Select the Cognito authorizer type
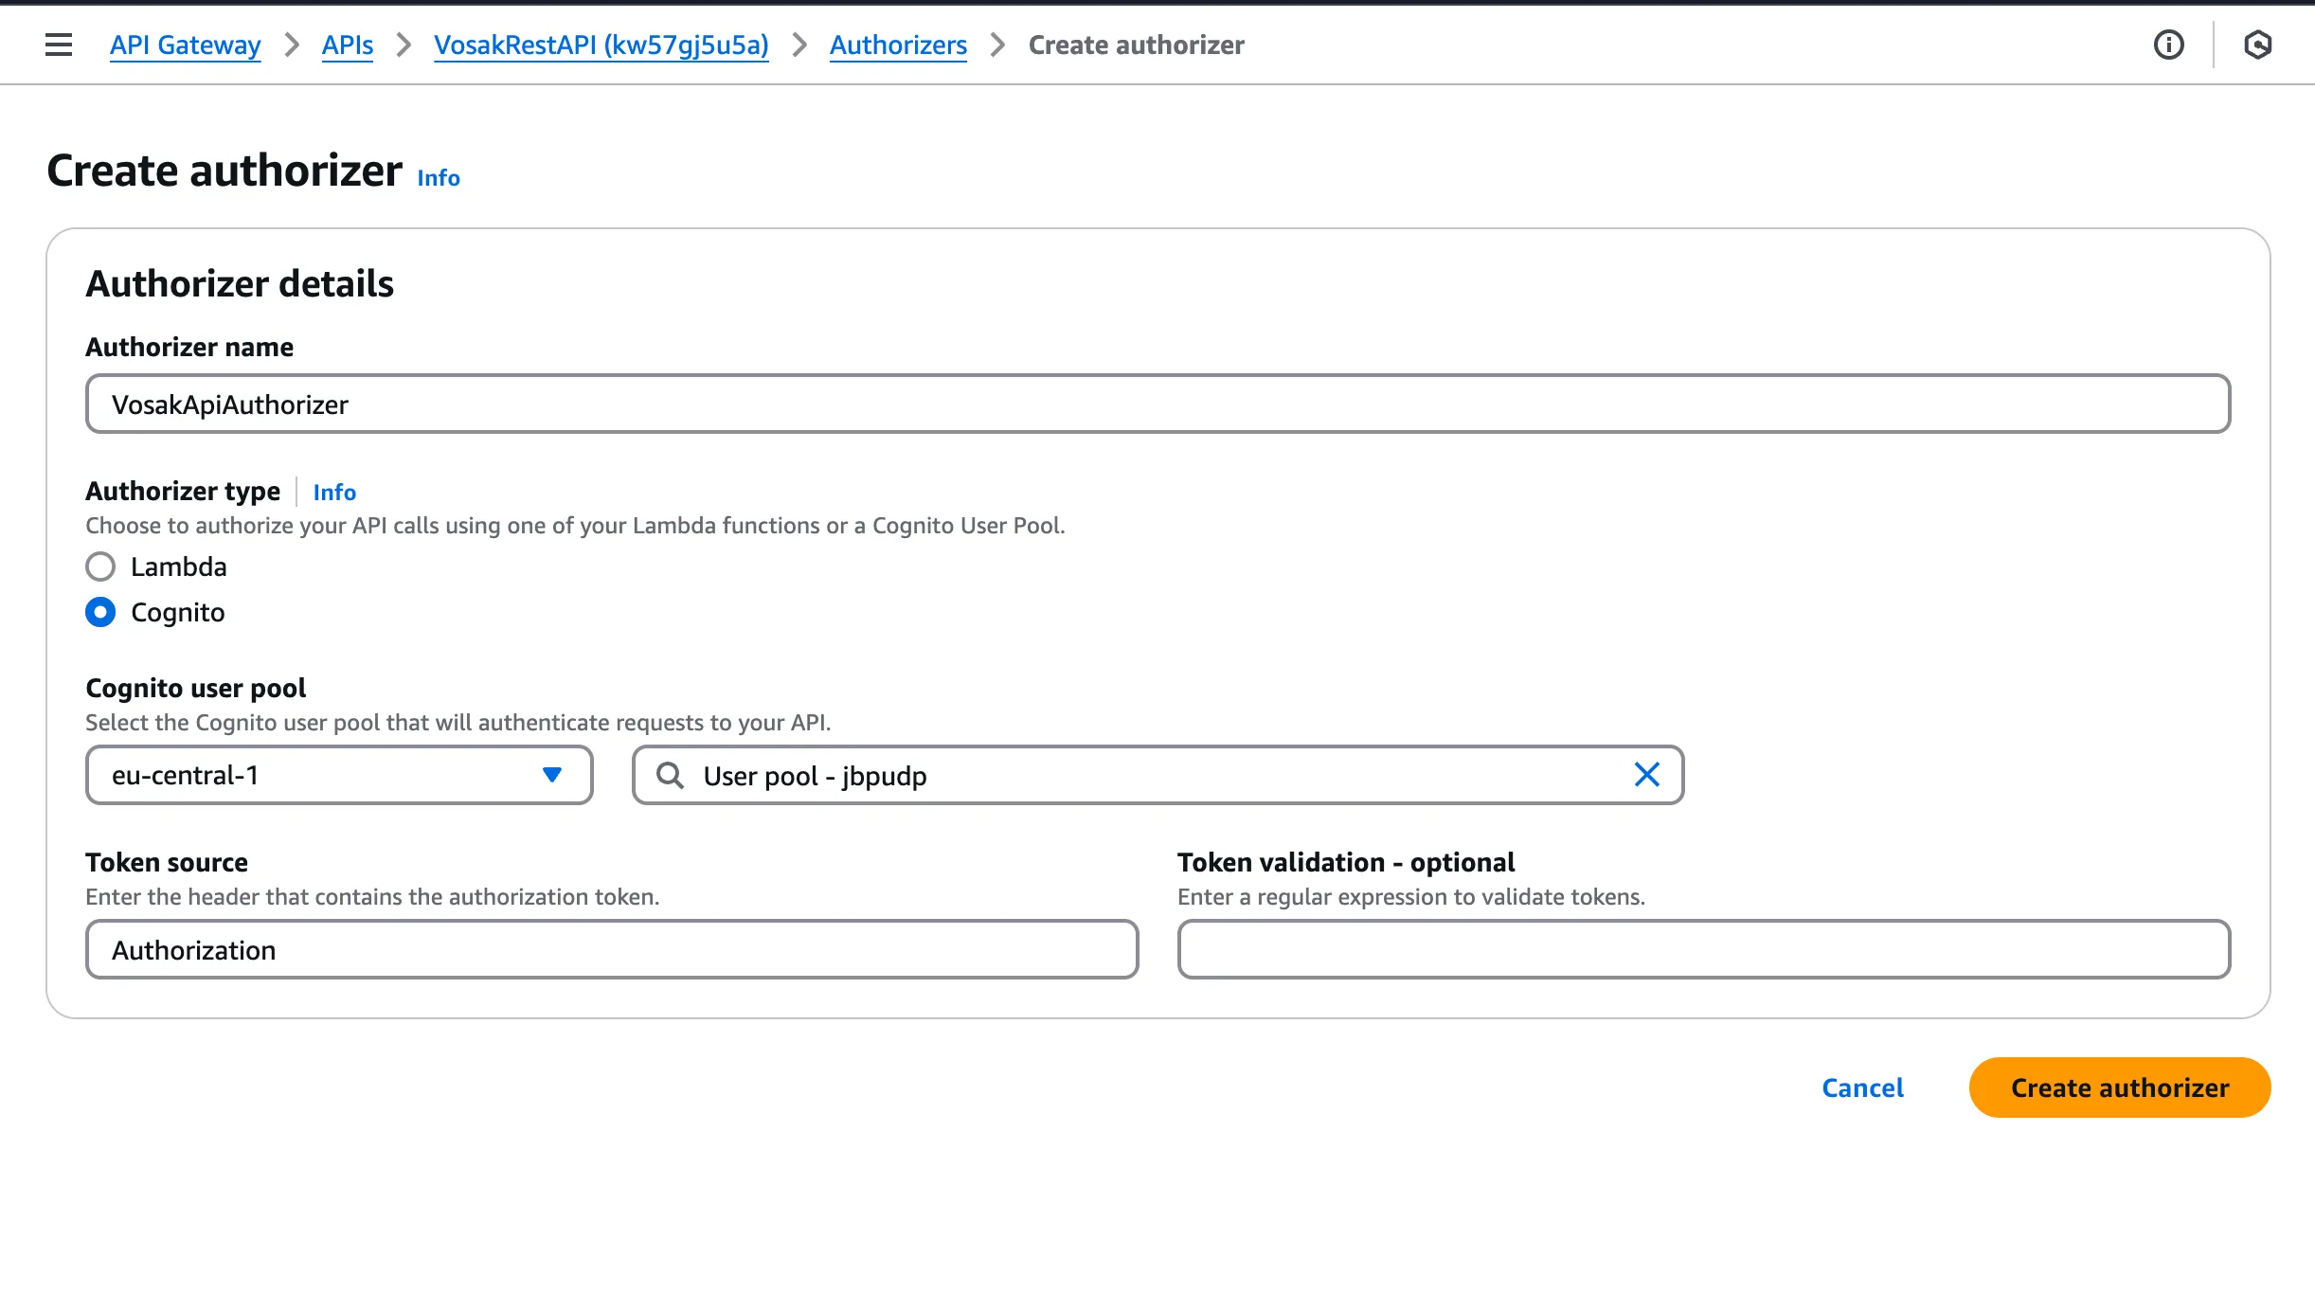The height and width of the screenshot is (1294, 2315). (x=99, y=612)
